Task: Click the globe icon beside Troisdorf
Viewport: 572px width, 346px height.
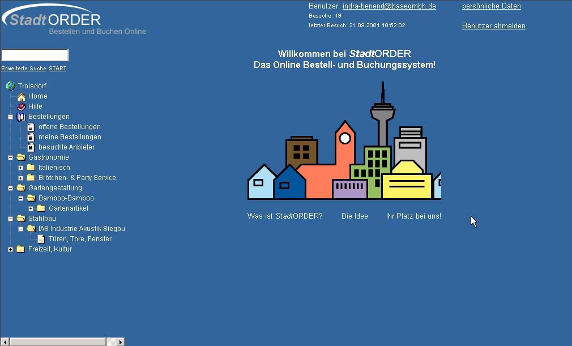Action: pyautogui.click(x=11, y=86)
